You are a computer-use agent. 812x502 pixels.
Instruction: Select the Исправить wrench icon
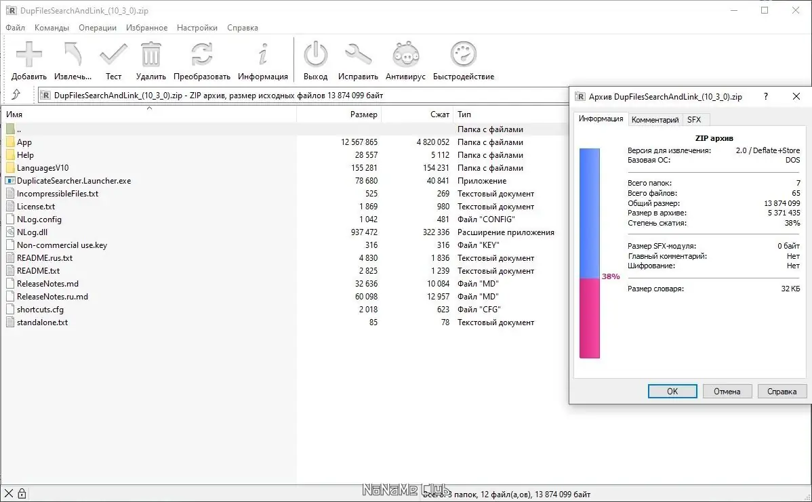tap(358, 54)
